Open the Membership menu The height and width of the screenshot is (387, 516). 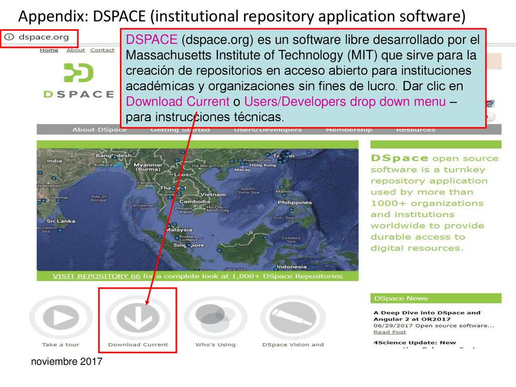349,130
